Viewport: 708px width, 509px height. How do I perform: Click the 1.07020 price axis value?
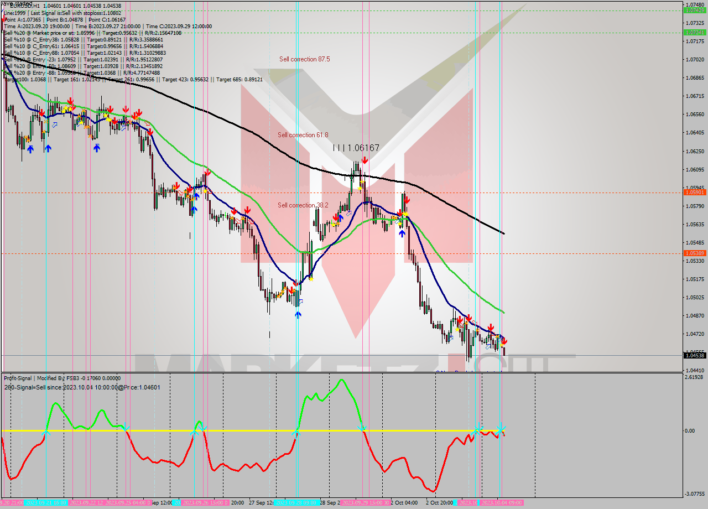click(695, 59)
